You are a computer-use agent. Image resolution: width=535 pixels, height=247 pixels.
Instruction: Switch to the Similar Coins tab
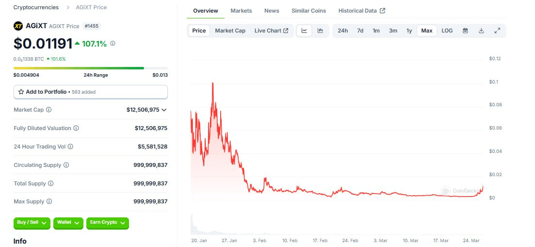click(x=309, y=11)
